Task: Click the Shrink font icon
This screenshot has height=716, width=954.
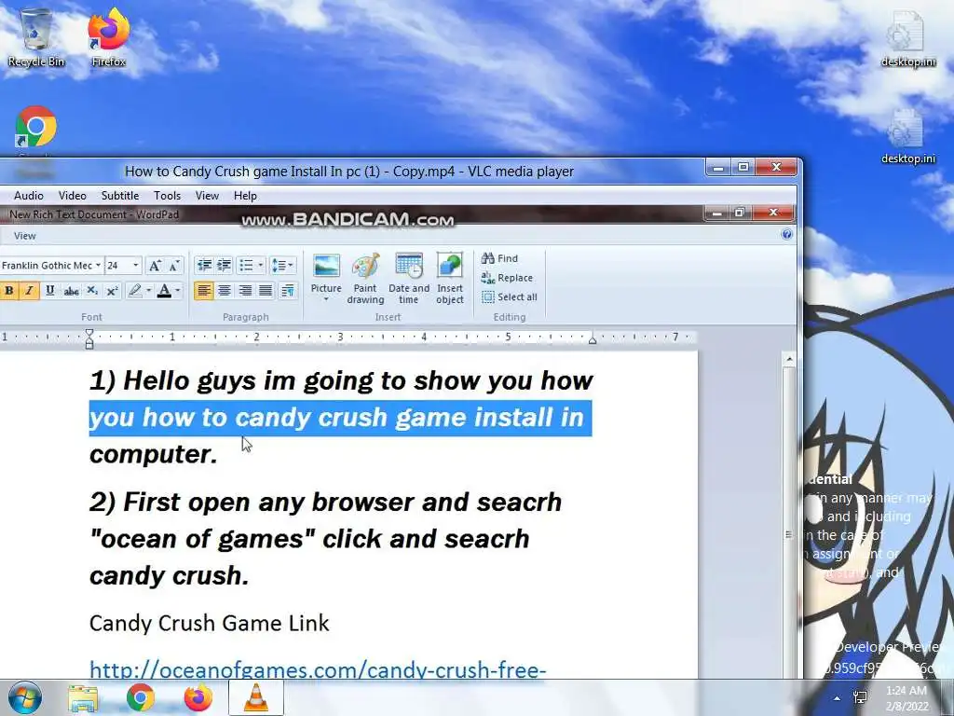Action: coord(174,266)
